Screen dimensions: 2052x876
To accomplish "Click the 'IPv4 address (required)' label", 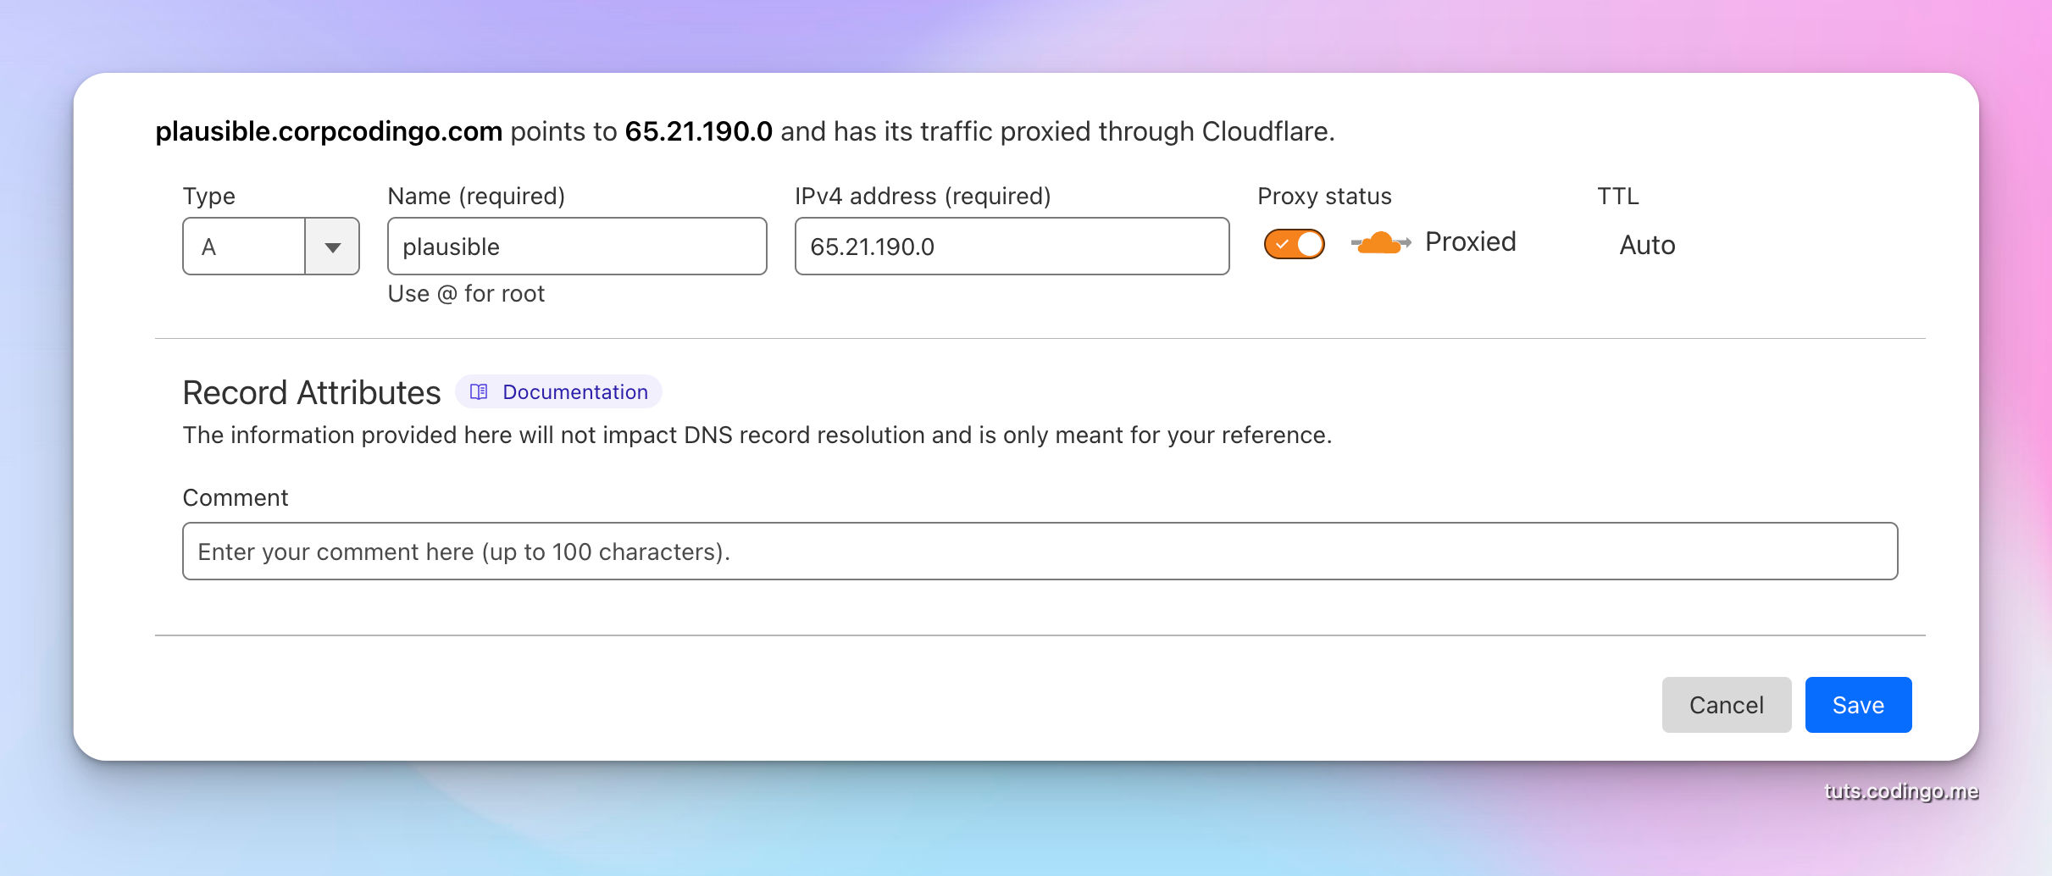I will (923, 197).
